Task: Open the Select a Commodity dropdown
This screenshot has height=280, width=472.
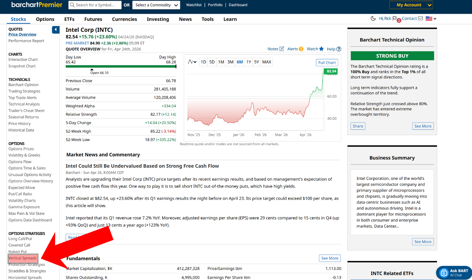Action: [x=156, y=5]
